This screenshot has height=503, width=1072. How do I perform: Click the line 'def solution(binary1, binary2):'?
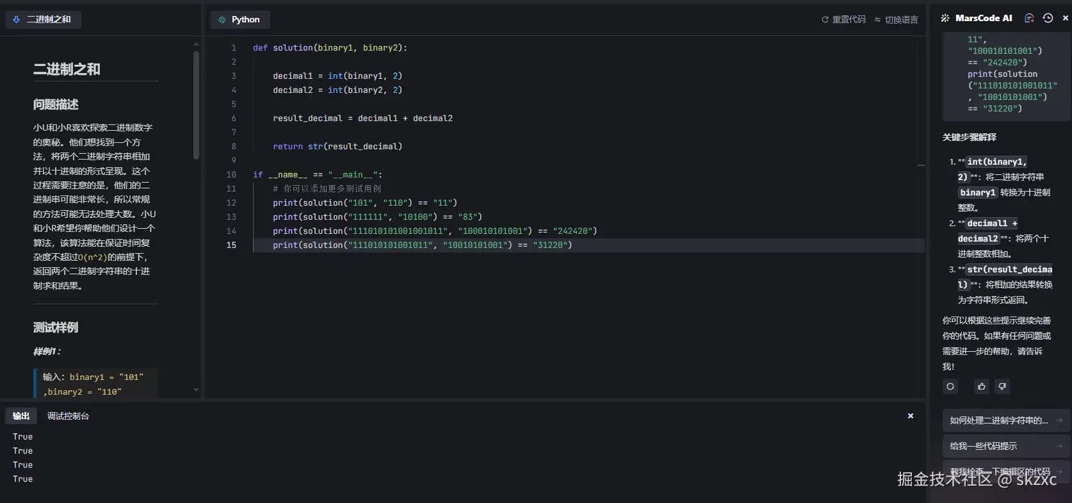click(330, 47)
